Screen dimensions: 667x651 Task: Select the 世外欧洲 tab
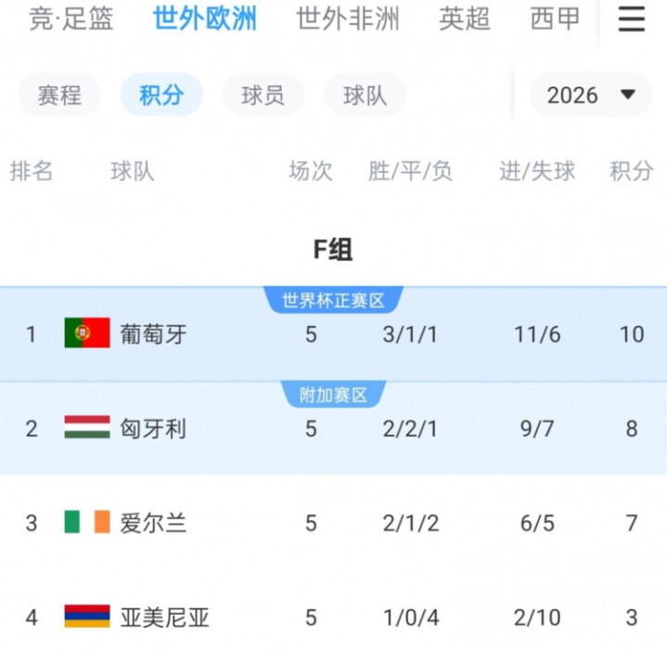point(205,19)
